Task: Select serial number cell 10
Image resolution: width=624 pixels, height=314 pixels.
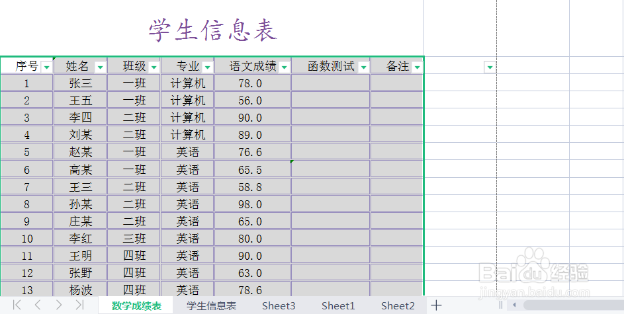Action: [26, 239]
